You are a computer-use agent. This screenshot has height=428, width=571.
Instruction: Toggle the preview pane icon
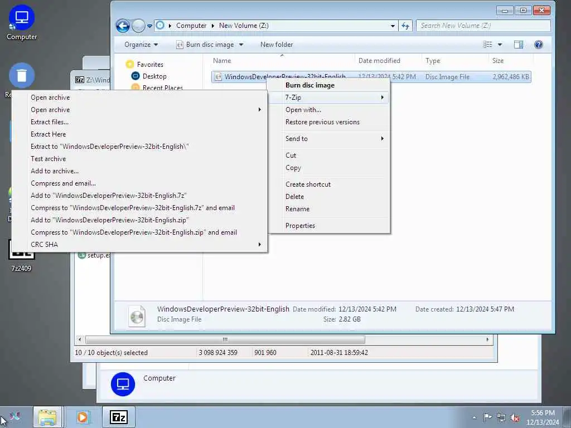click(518, 45)
